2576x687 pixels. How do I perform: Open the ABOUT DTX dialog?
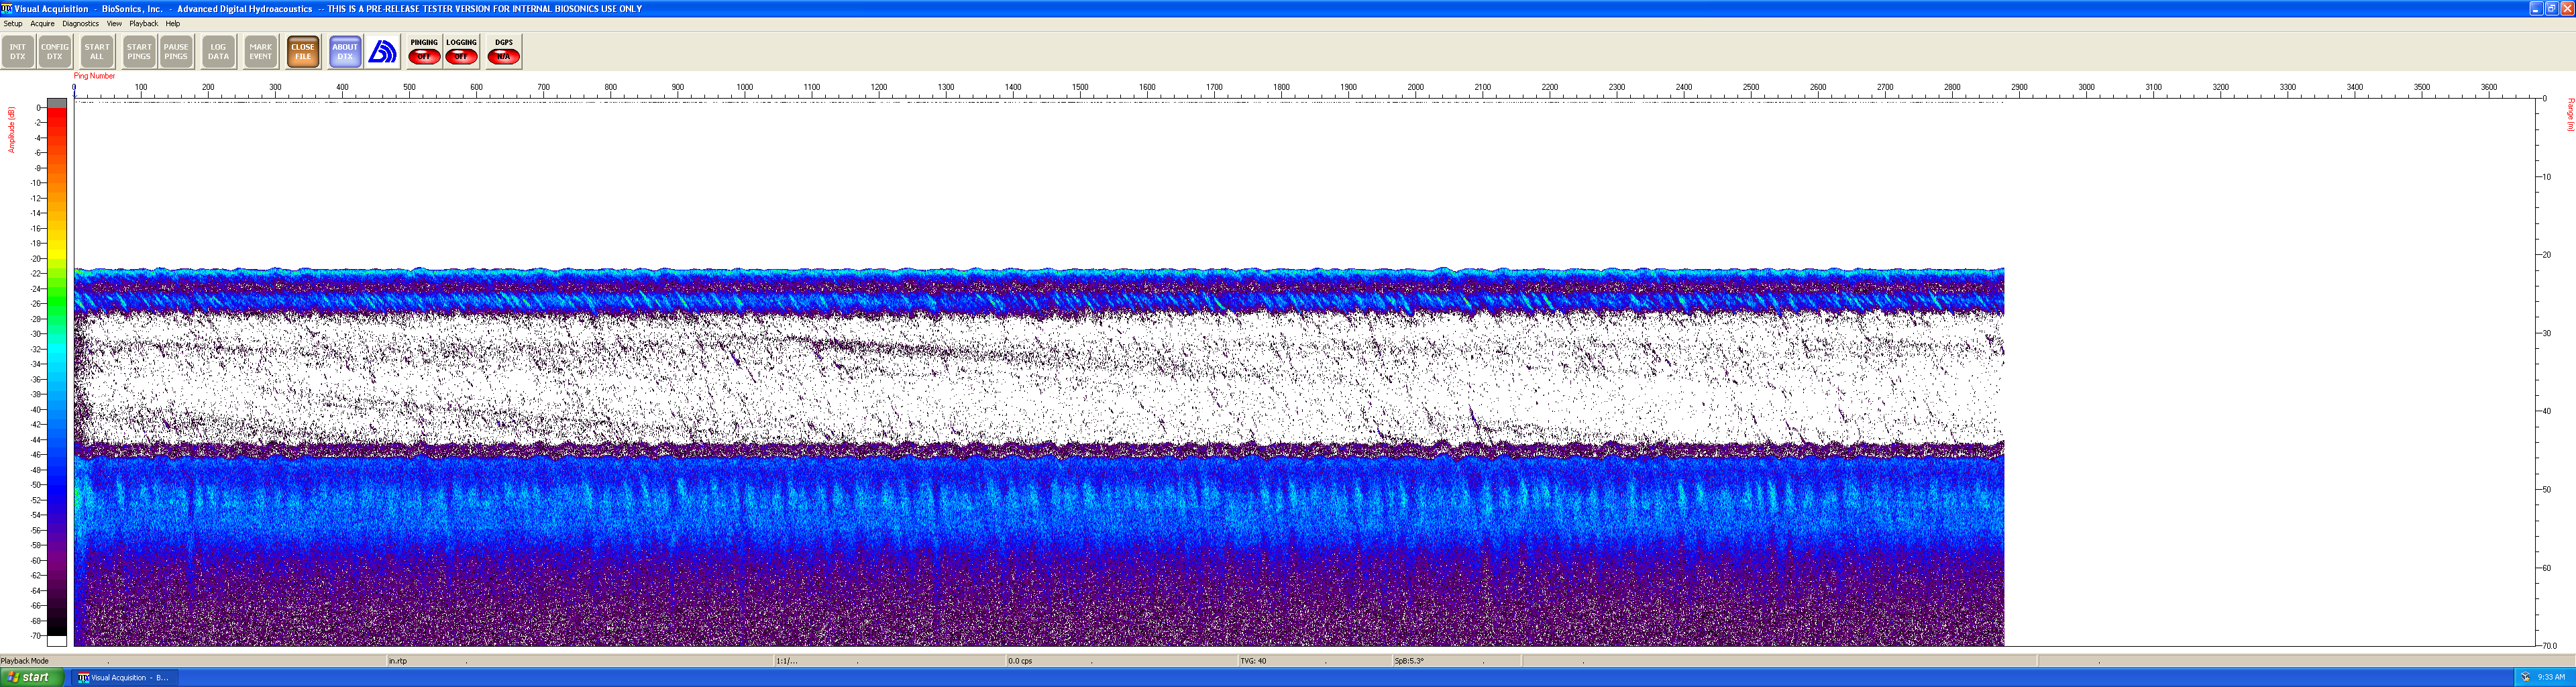click(345, 52)
